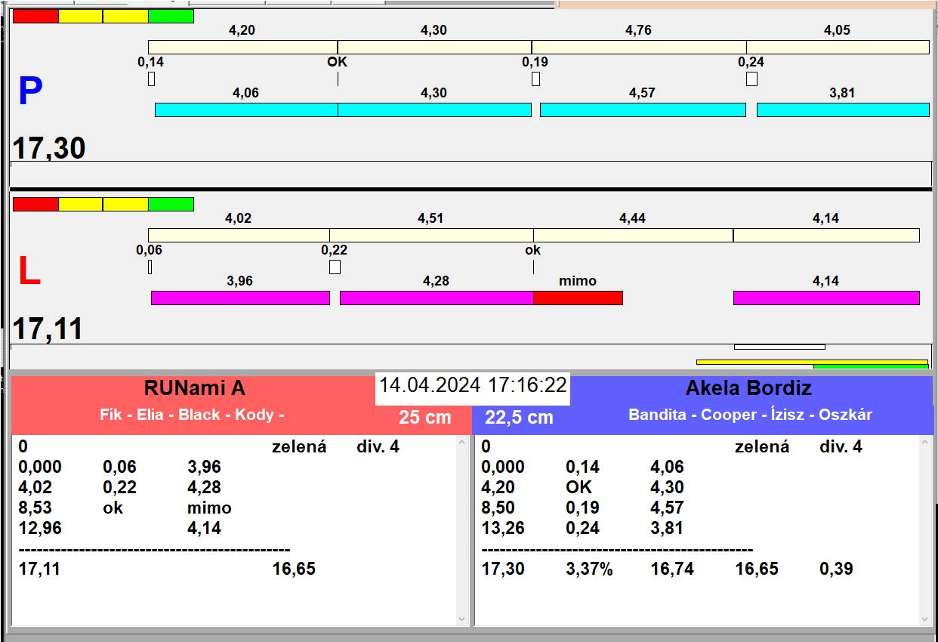Select yellow light beside red in lane L

(x=81, y=204)
